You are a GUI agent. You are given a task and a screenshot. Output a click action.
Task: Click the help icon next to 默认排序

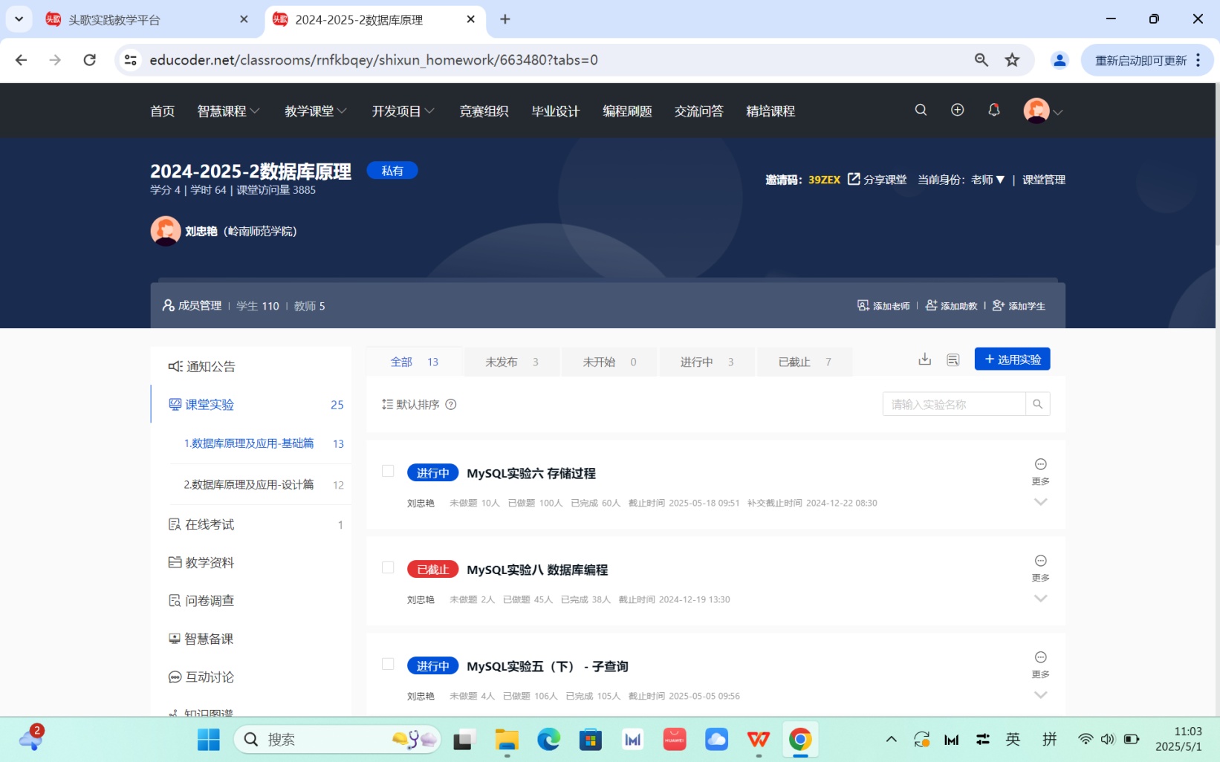450,404
